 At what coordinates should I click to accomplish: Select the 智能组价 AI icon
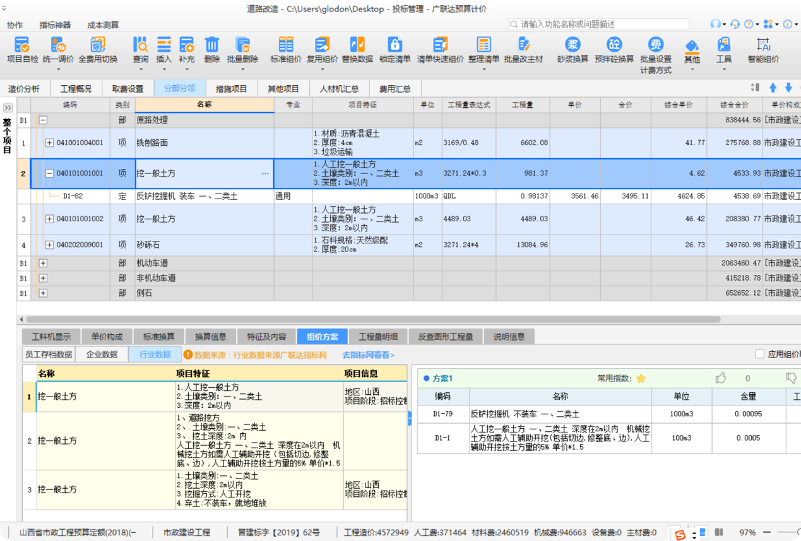[x=763, y=45]
